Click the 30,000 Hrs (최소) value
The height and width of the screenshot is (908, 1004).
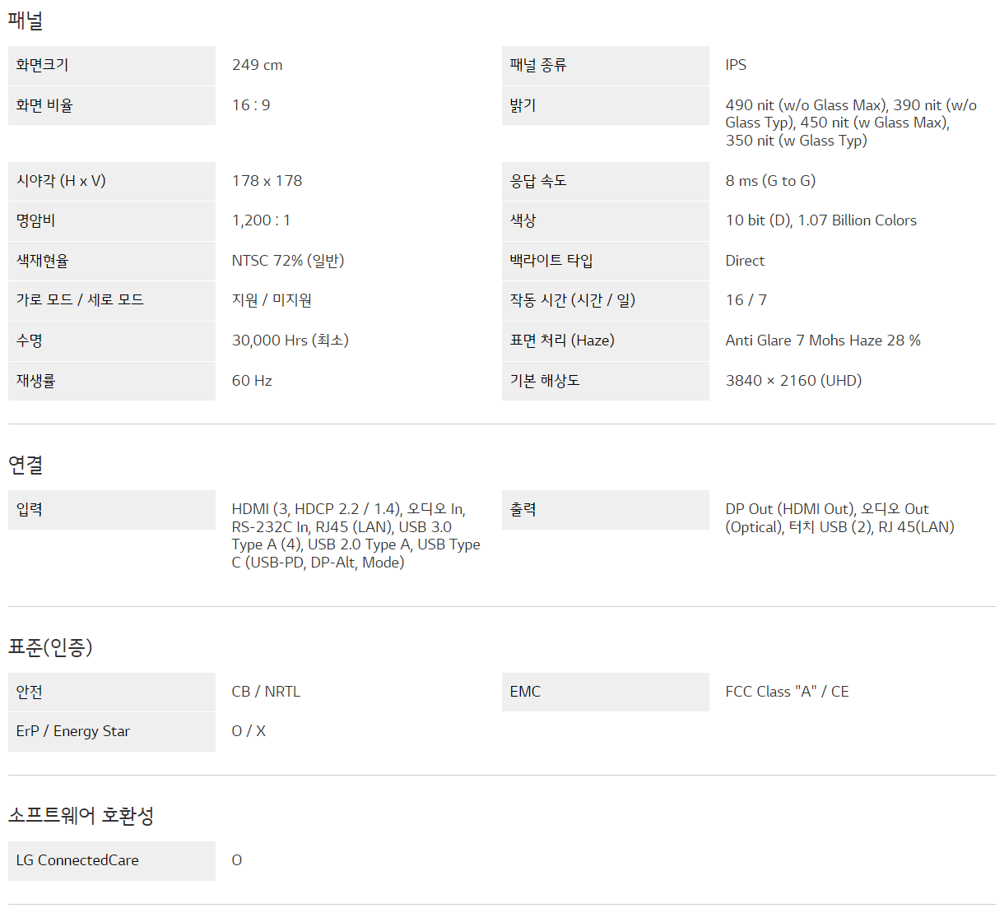(291, 340)
